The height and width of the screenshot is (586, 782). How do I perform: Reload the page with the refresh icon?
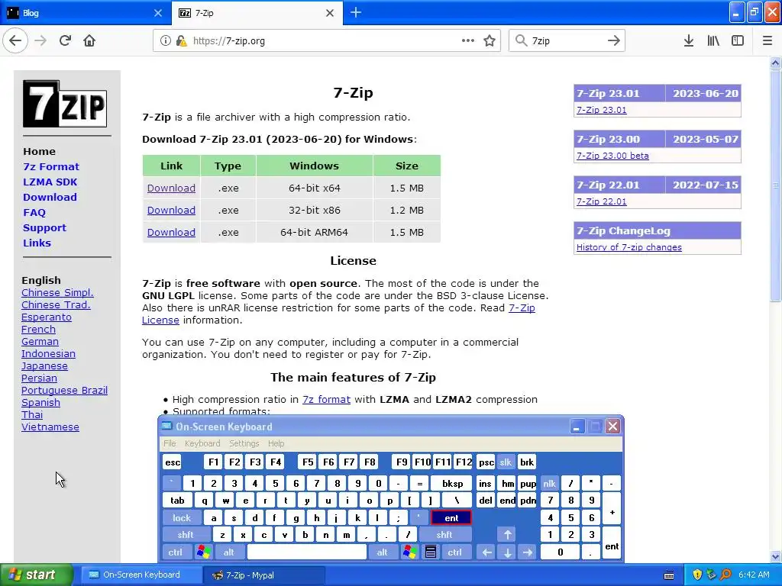click(66, 40)
